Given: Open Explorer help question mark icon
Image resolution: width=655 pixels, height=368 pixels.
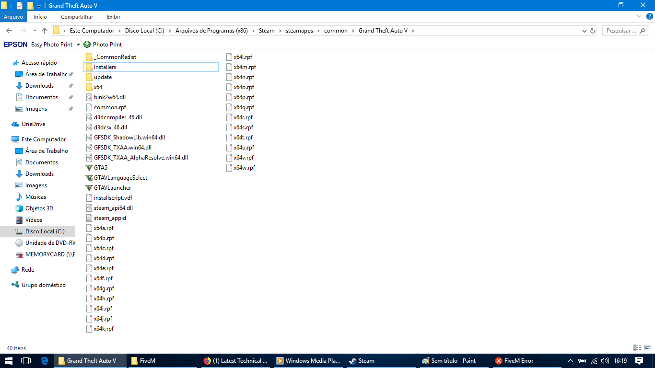Looking at the screenshot, I should (x=650, y=17).
